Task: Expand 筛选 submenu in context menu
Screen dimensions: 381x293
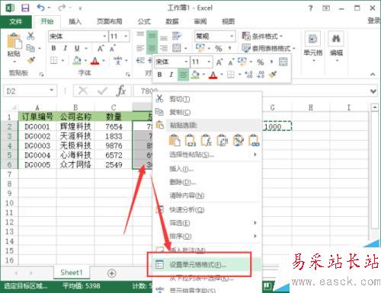Action: click(x=207, y=223)
